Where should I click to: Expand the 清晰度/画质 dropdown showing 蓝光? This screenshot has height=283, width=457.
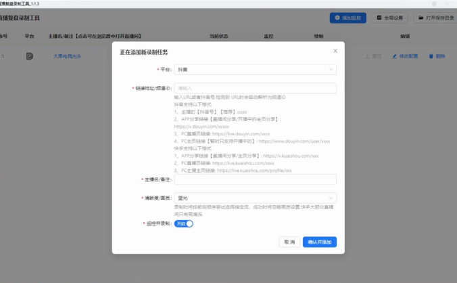256,198
